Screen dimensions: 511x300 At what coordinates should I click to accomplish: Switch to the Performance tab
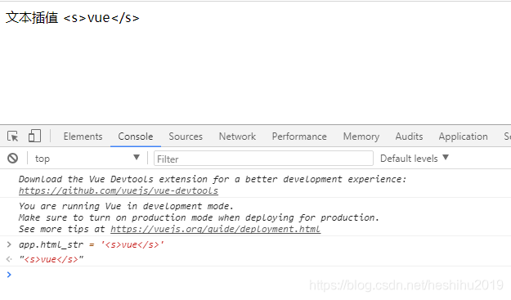299,137
